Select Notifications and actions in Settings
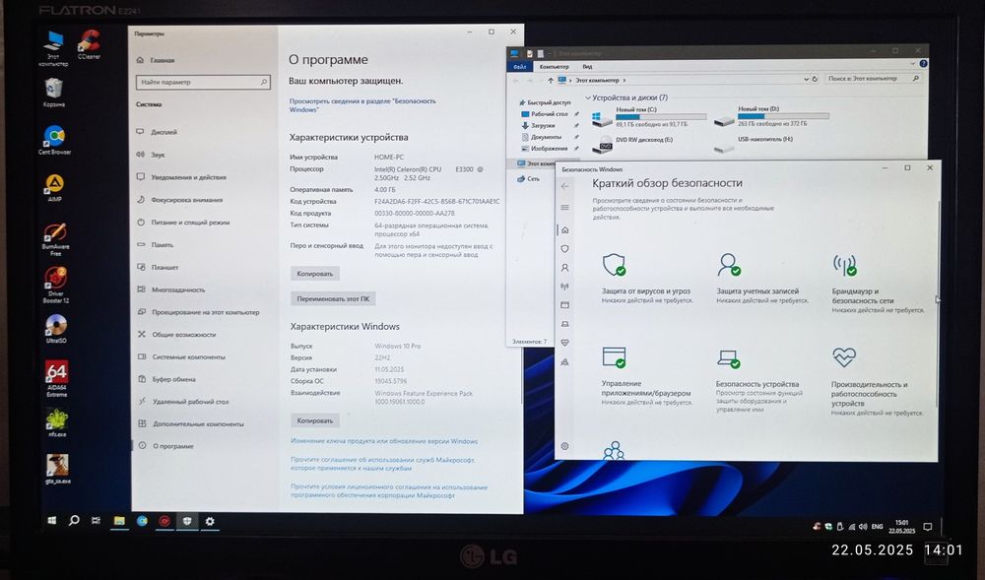985x580 pixels. pyautogui.click(x=188, y=177)
